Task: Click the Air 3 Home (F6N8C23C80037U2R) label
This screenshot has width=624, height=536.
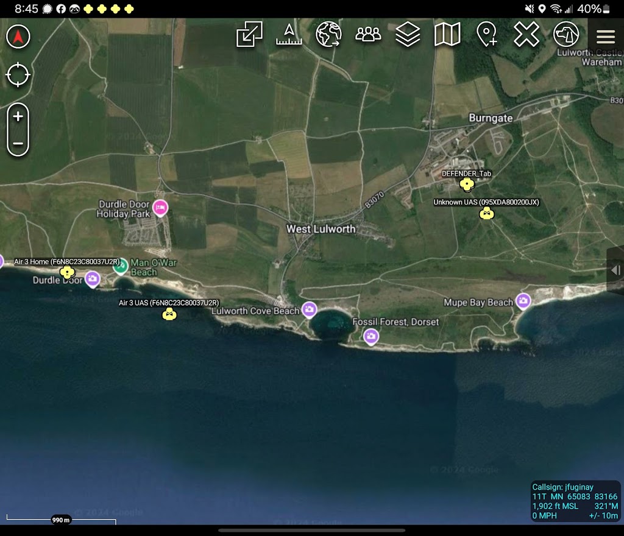Action: pyautogui.click(x=66, y=262)
